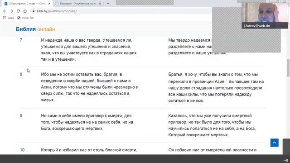The width and height of the screenshot is (290, 163).
Task: Select verse number 8
Action: [21, 74]
